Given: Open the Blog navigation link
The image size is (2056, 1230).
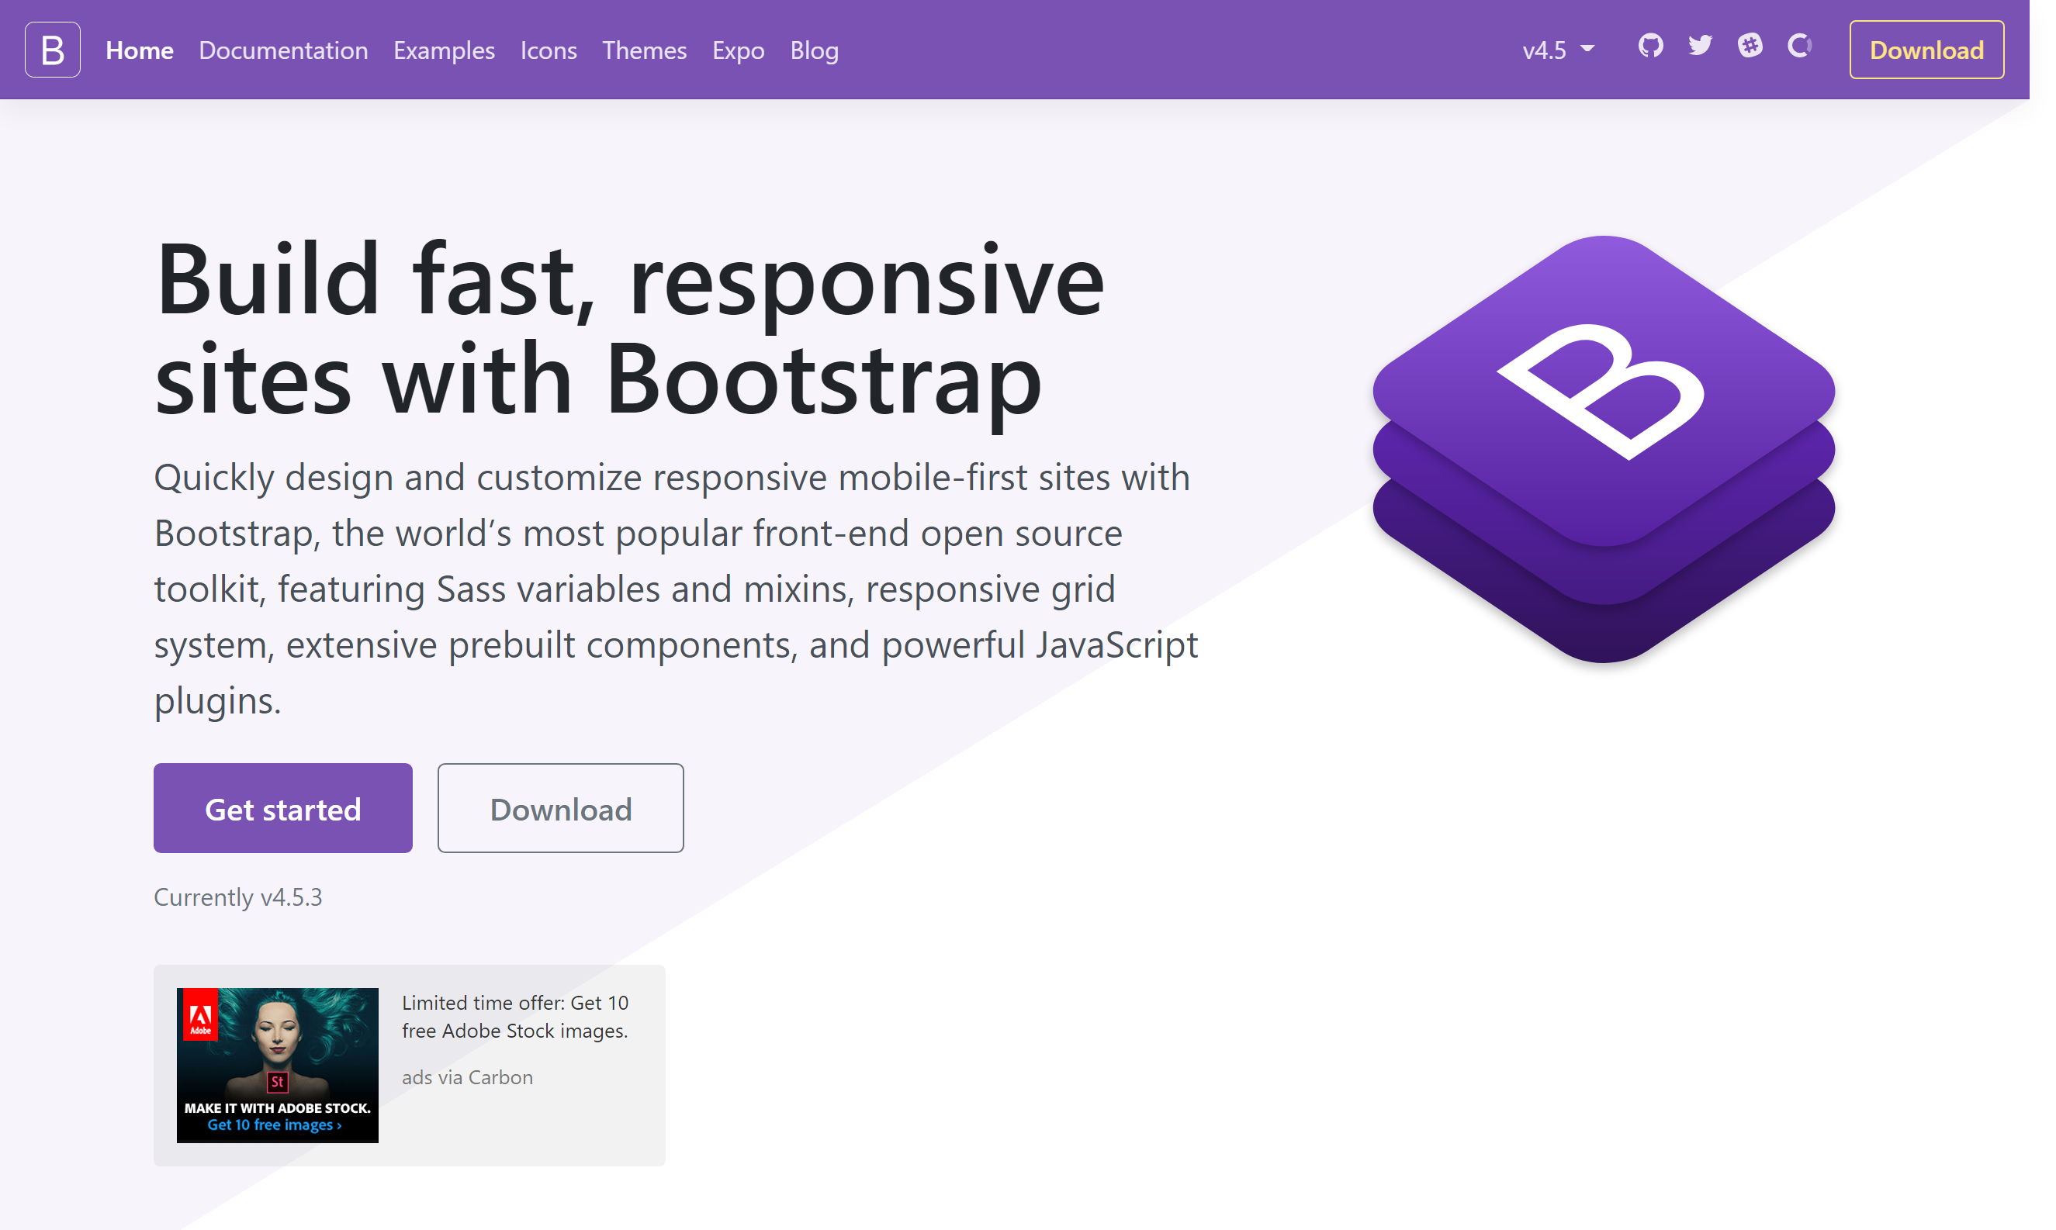Looking at the screenshot, I should [814, 50].
